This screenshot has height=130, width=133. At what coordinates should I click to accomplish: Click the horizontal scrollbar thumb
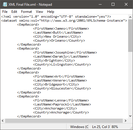click(64, 121)
